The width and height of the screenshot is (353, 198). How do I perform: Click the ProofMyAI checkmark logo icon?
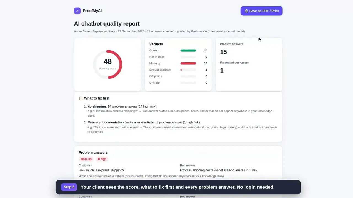tap(77, 11)
